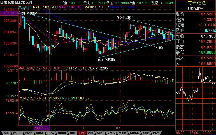This screenshot has width=216, height=135.
Task: Click the 02 month marker on time axis
Action: pos(118,128)
